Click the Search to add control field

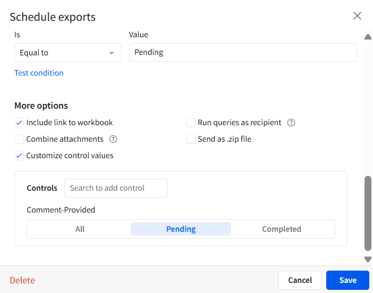(116, 188)
